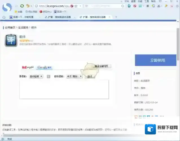The width and height of the screenshot is (180, 141).
Task: Click the skin shirt icon in title bar
Action: pos(160,1)
